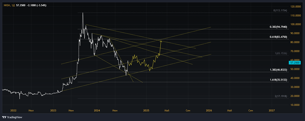This screenshot has height=121, width=305.
Task: Click Fibonacci label 0.618(83.4750)
Action: click(x=278, y=37)
